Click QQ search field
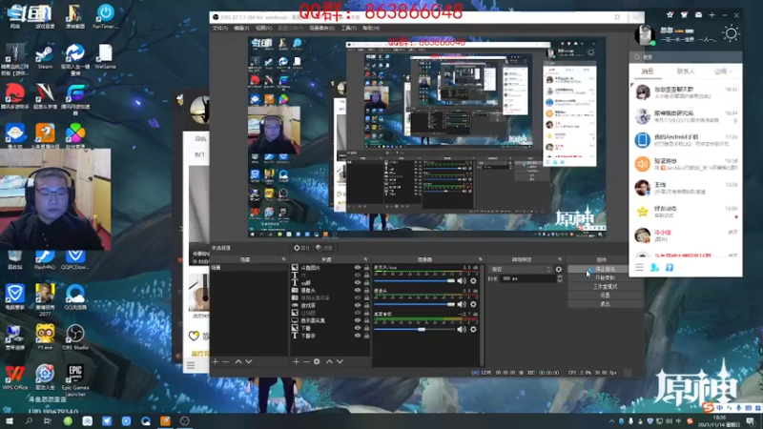 686,57
